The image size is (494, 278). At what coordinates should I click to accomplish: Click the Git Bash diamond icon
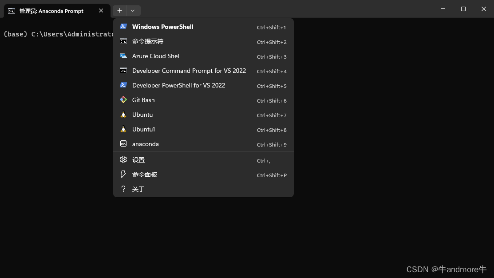(123, 100)
